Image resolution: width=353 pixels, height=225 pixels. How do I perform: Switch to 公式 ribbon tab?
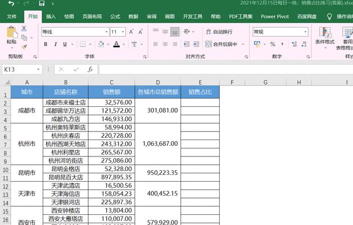tap(115, 16)
